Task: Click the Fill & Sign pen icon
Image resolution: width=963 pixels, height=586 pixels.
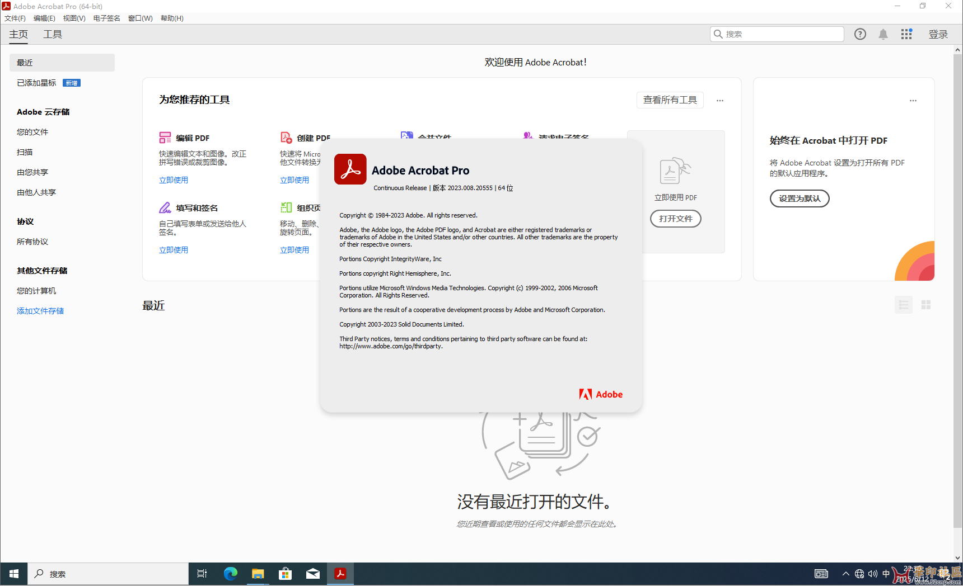Action: tap(165, 207)
